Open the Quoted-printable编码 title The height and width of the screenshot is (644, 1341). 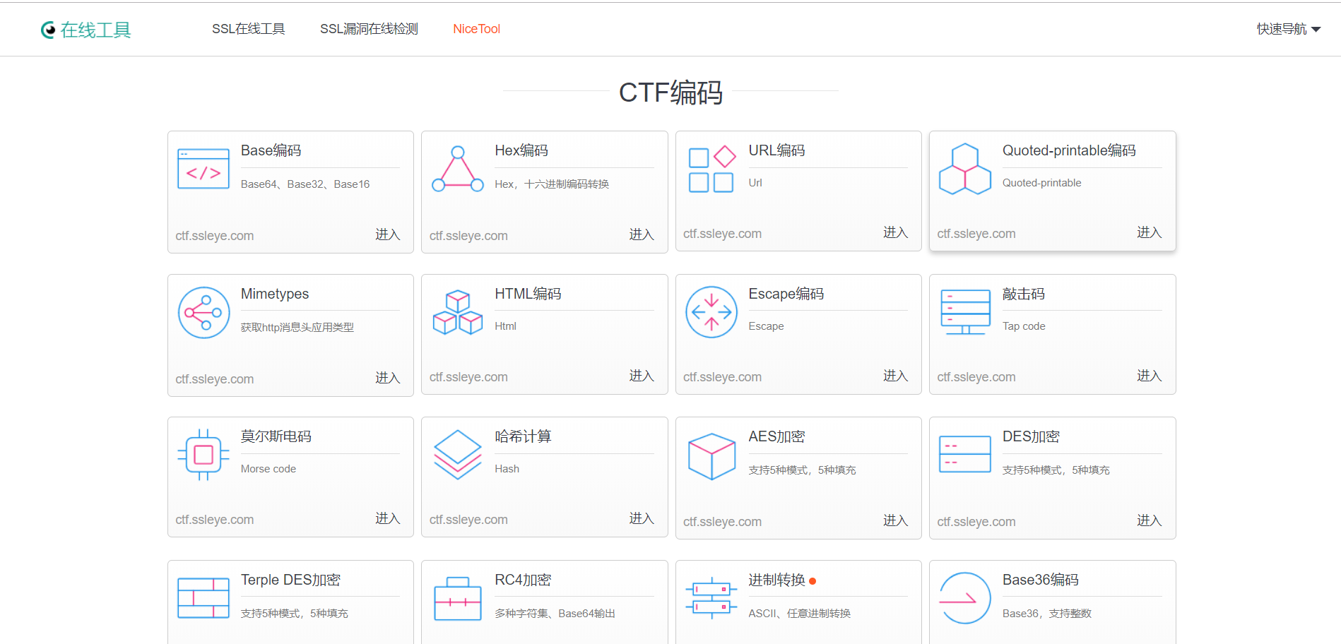point(1069,150)
